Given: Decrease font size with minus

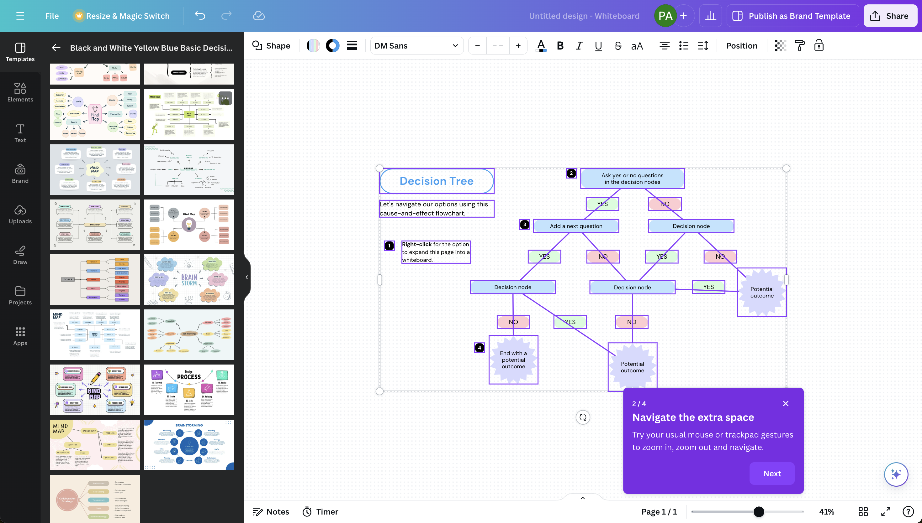Looking at the screenshot, I should coord(478,46).
